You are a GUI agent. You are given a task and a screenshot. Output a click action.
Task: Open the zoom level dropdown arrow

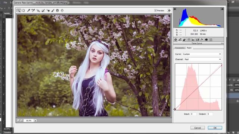tap(35, 121)
